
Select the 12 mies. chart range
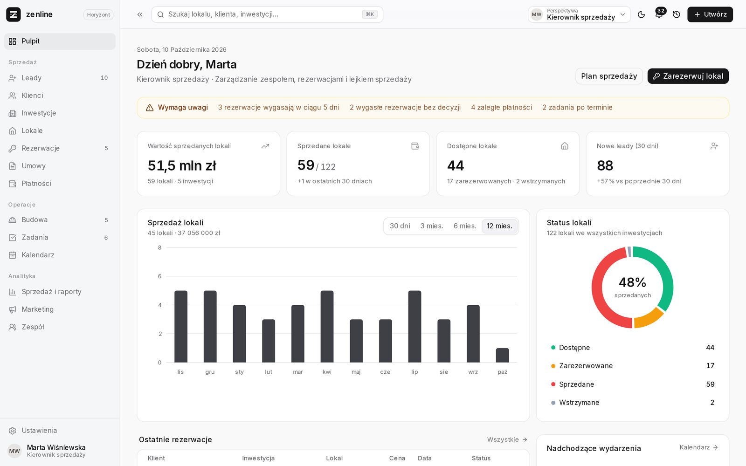(x=499, y=226)
